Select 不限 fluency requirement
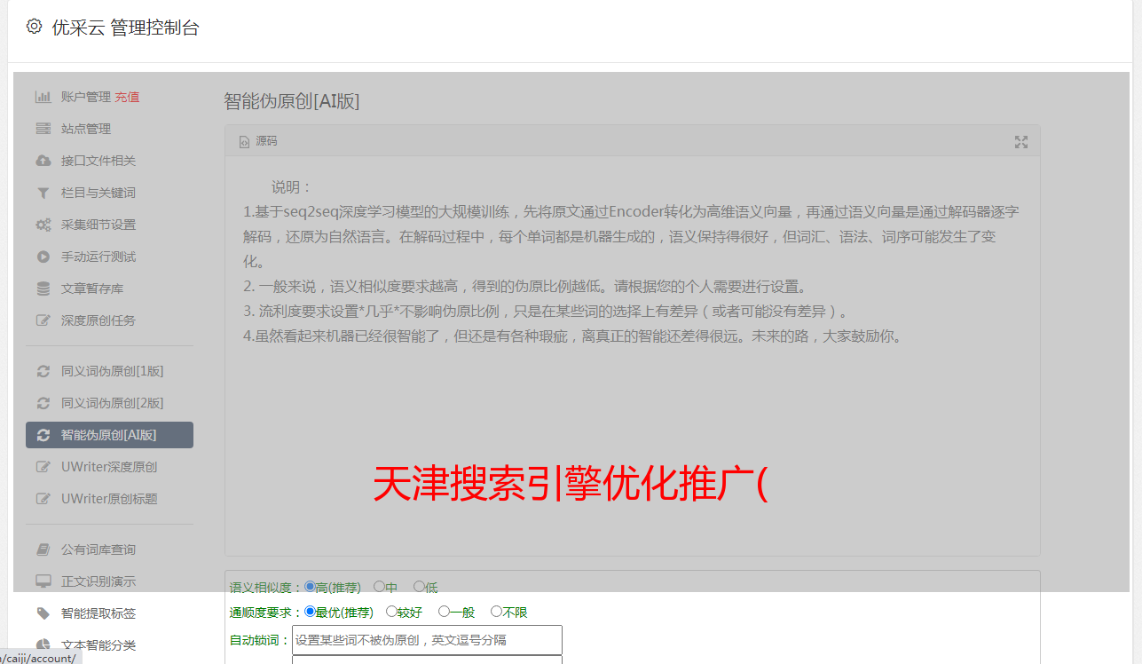This screenshot has width=1142, height=664. click(x=496, y=612)
